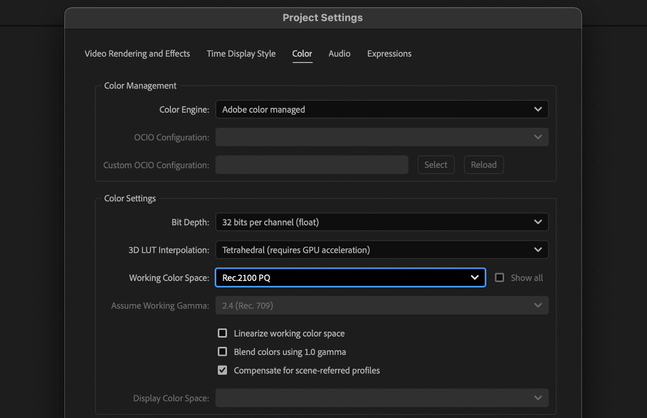Click the Select button for OCIO configuration
This screenshot has height=418, width=647.
436,165
